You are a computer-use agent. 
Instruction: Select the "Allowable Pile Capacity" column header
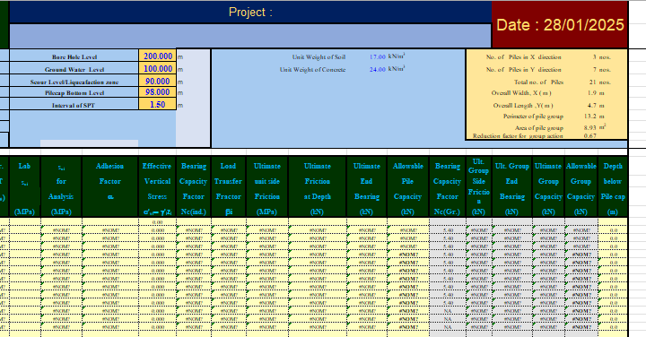pos(408,187)
